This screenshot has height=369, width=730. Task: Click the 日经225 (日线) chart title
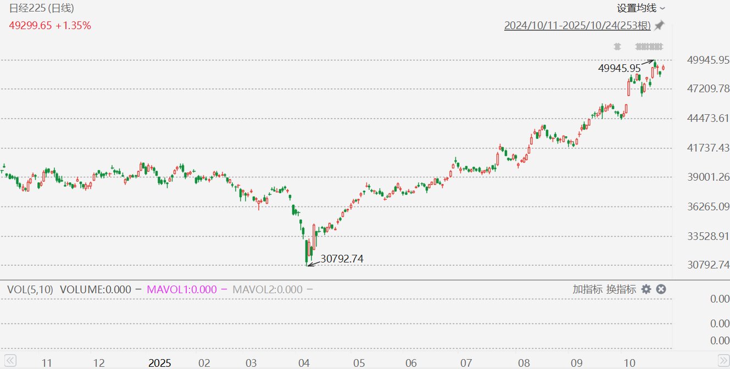click(x=42, y=8)
